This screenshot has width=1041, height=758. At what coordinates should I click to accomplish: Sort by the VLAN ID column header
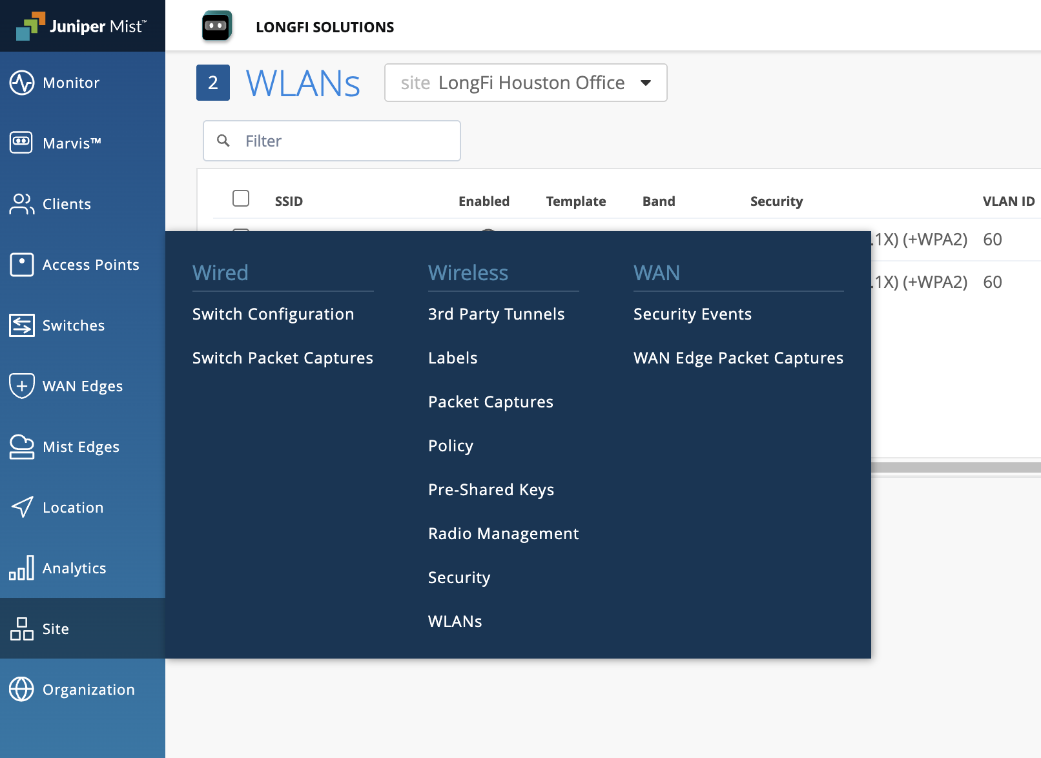pyautogui.click(x=1009, y=201)
